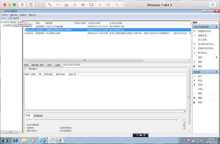Image resolution: width=220 pixels, height=144 pixels.
Task: Open the 查看(V) menu
Action: click(x=23, y=15)
